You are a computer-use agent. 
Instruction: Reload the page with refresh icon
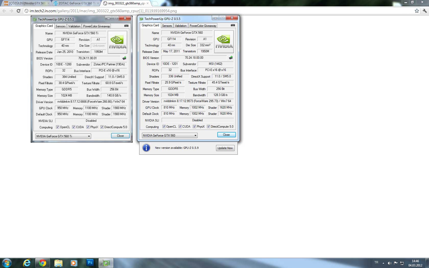pyautogui.click(x=18, y=11)
